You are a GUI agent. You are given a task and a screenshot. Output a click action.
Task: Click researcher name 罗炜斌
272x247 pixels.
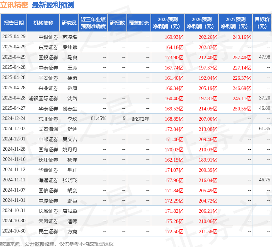[x=70, y=47]
